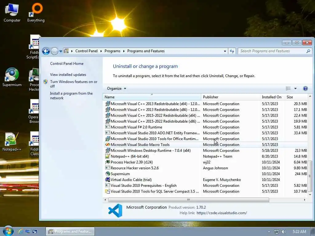Open the Organize dropdown menu
This screenshot has width=315, height=236.
[x=117, y=88]
